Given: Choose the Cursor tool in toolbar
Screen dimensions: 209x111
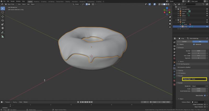Looking at the screenshot, I should click(3, 12).
